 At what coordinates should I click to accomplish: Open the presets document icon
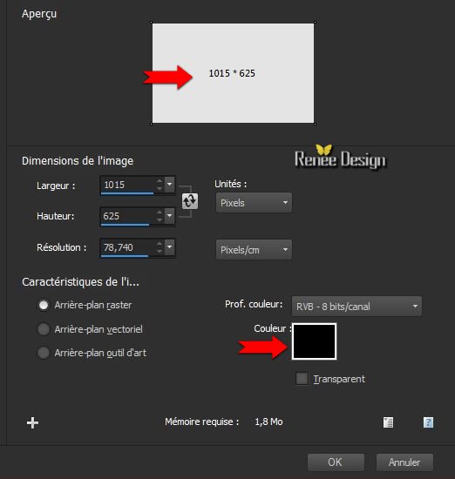point(389,422)
